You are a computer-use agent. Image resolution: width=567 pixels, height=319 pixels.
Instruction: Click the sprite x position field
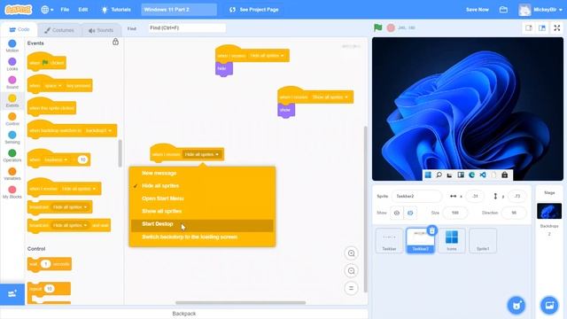point(475,197)
